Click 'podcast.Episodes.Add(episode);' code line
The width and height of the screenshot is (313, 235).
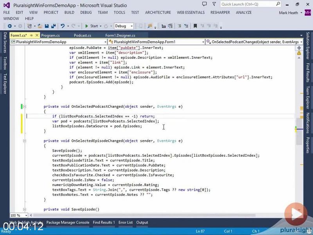point(101,82)
